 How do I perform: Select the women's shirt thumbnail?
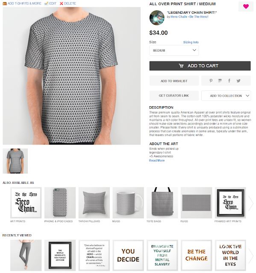click(x=15, y=161)
